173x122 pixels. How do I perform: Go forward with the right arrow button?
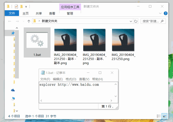coord(17,21)
